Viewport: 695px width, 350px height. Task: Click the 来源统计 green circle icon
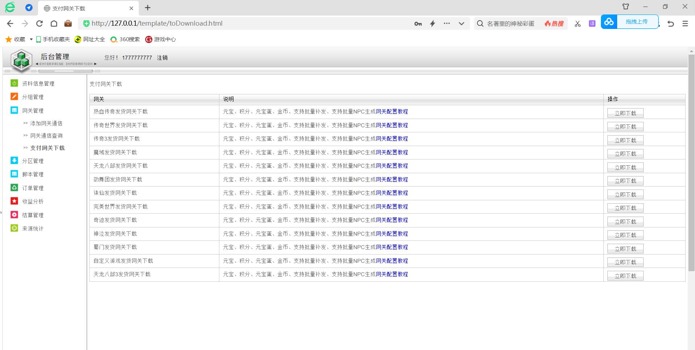tap(14, 228)
